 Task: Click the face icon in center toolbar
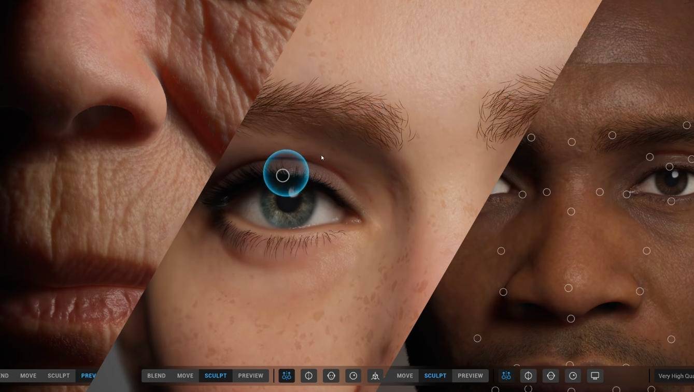click(x=331, y=376)
